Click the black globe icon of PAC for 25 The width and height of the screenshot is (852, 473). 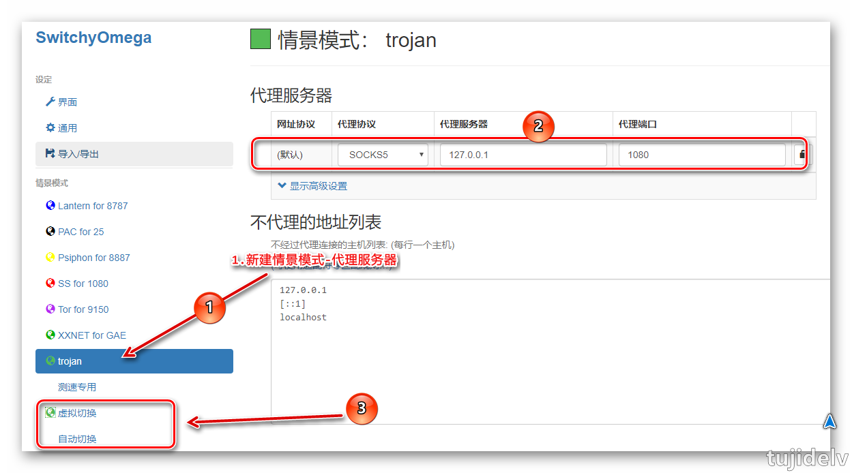[x=50, y=231]
